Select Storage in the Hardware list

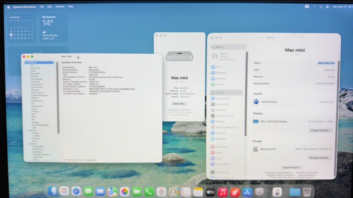(35, 122)
